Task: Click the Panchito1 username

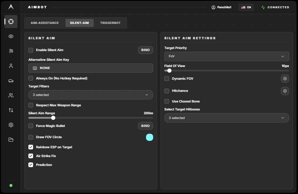Action: click(x=224, y=7)
